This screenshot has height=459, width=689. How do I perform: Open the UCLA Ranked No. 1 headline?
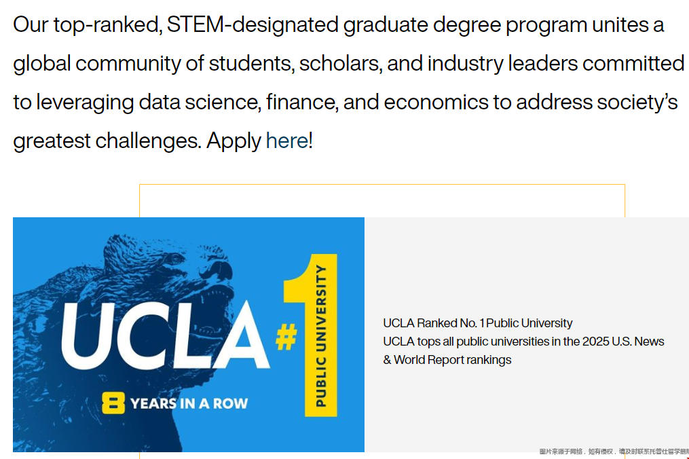coord(477,323)
